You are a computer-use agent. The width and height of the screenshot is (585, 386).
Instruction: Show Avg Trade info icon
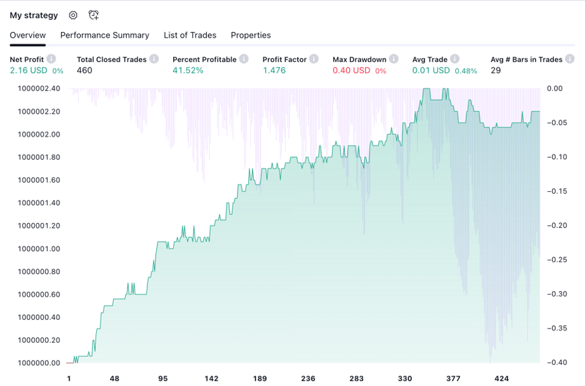[454, 59]
